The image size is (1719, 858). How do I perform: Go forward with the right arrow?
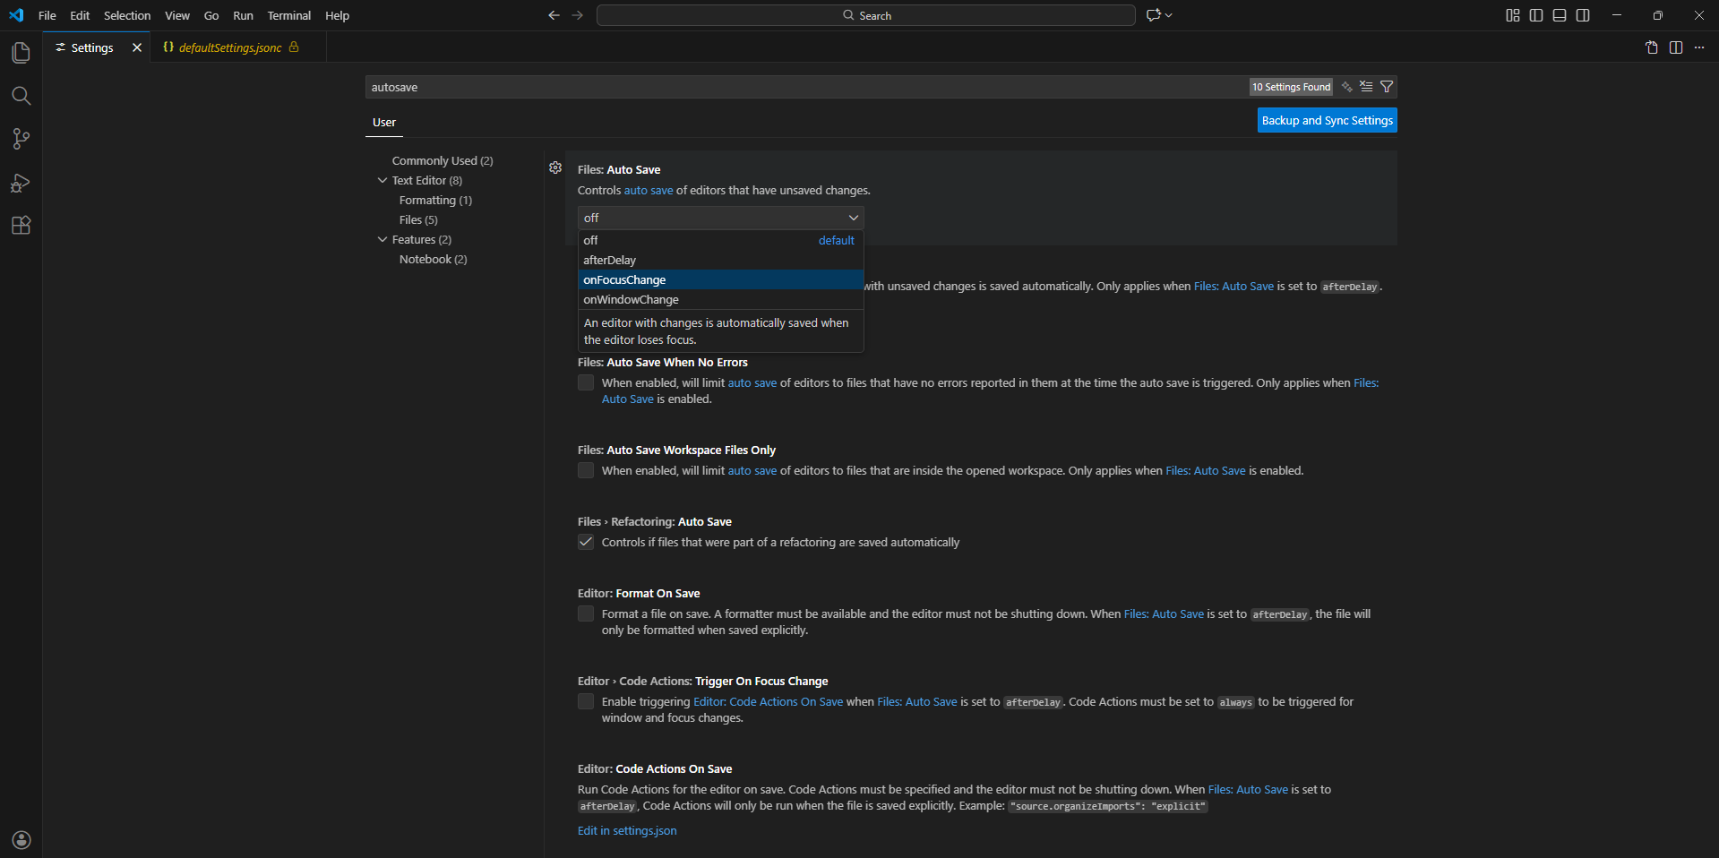[x=577, y=15]
